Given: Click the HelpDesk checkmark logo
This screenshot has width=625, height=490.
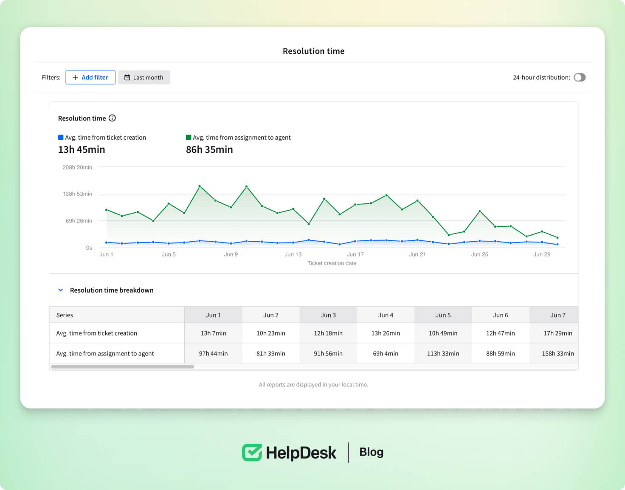Looking at the screenshot, I should (x=252, y=452).
